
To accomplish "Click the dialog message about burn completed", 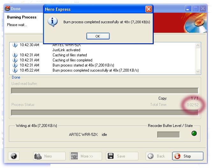I will pos(107,22).
